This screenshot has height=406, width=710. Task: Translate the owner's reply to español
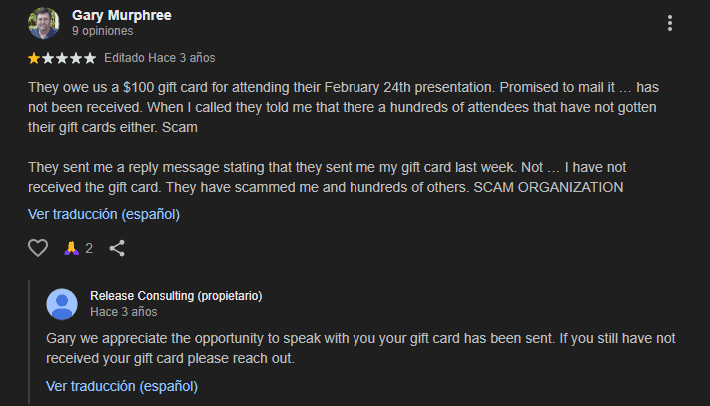(122, 386)
